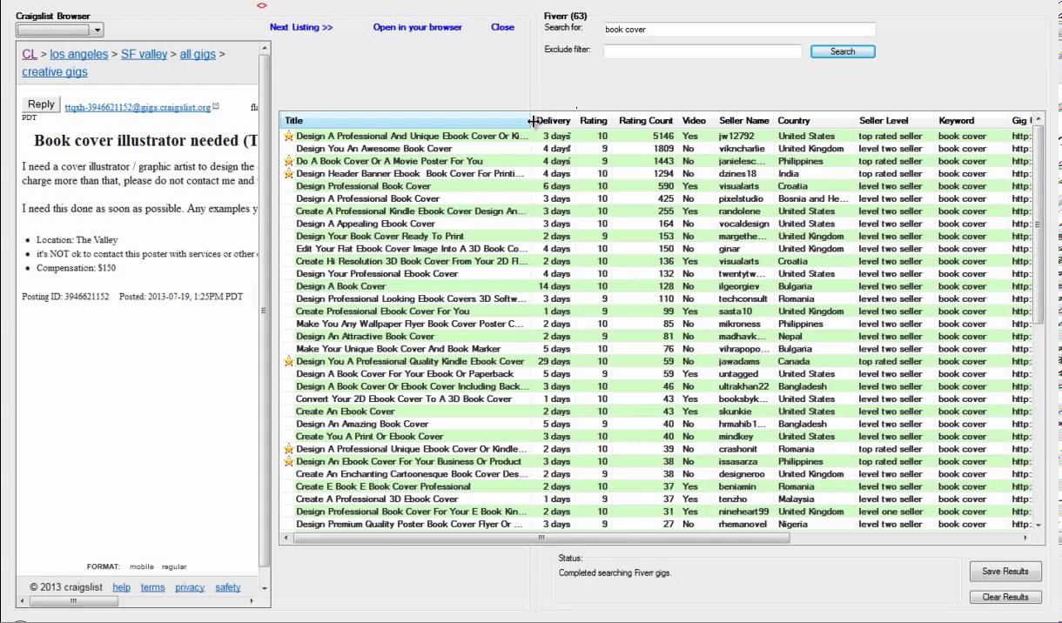Click seller name 'techconsult' cell

743,299
